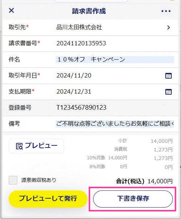Click the 10%対象 label
181x219 pixels.
96,158
